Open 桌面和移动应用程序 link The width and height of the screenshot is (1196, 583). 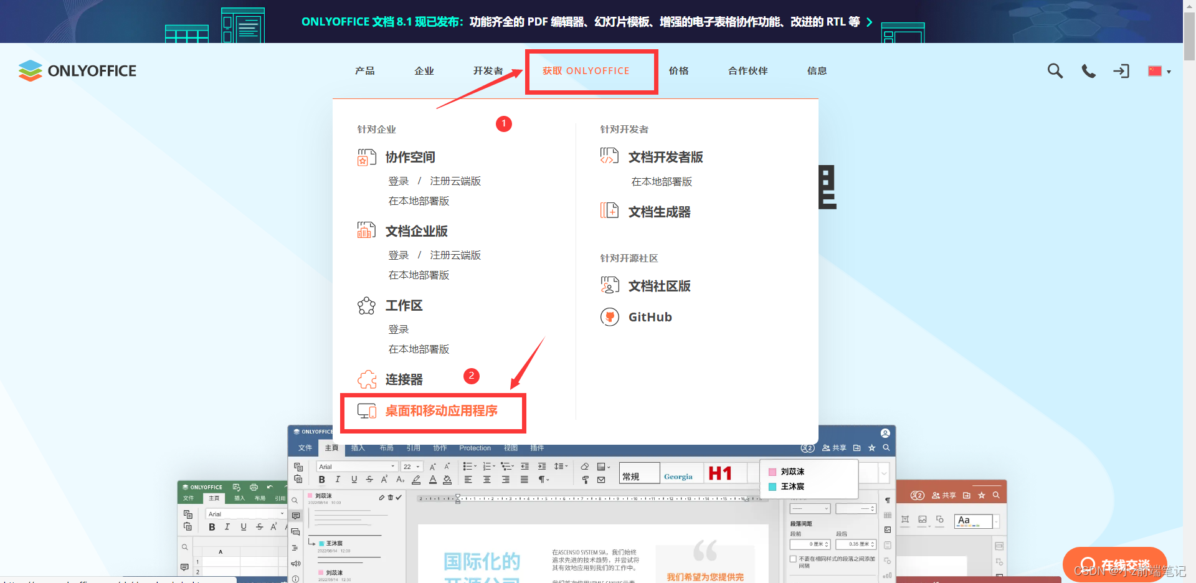441,411
